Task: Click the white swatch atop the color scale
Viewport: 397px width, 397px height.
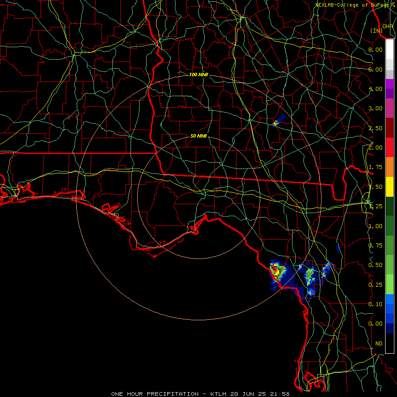Action: click(390, 49)
